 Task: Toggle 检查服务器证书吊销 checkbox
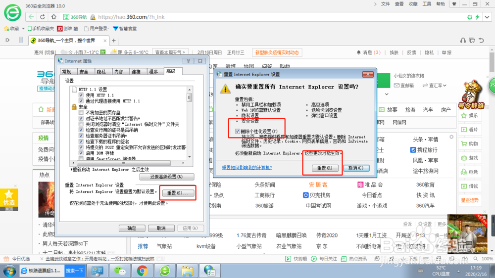[81, 136]
